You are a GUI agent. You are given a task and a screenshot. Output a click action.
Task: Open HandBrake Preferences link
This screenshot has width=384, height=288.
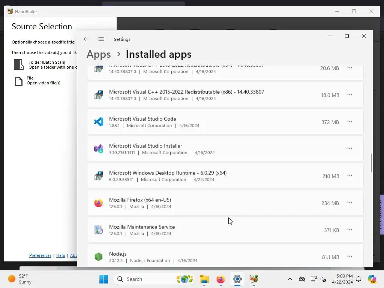click(40, 255)
